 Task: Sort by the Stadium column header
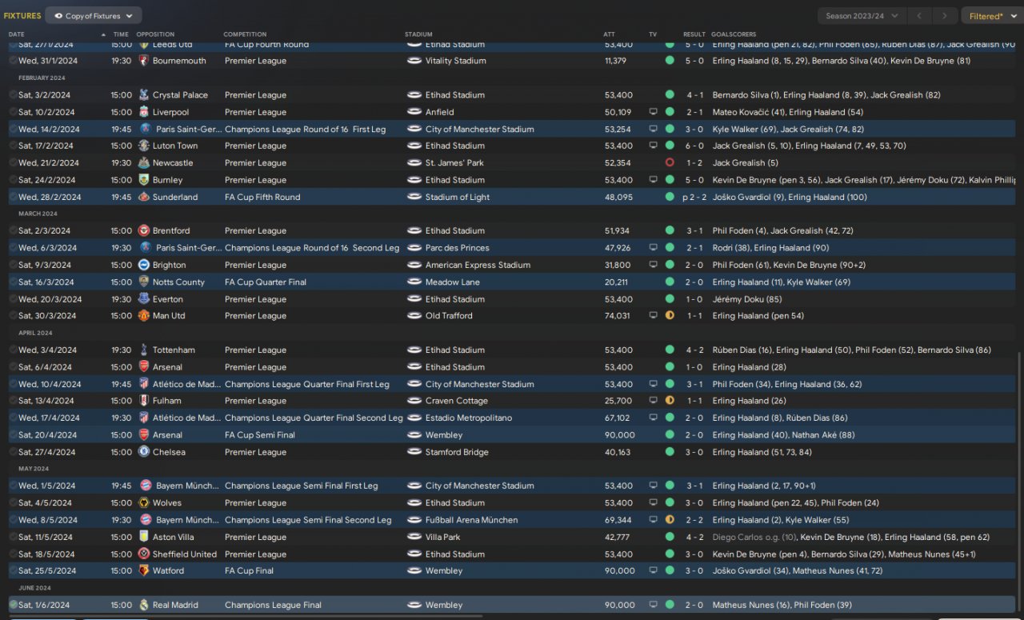click(x=418, y=34)
